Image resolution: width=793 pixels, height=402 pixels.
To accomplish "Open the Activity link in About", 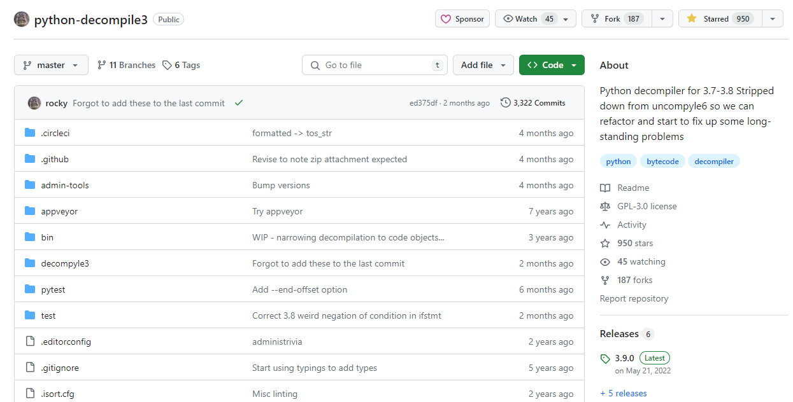I will (x=623, y=225).
